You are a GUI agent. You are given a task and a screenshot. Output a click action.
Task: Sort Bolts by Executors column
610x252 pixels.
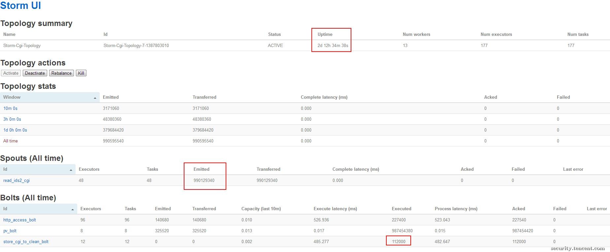[x=91, y=209]
